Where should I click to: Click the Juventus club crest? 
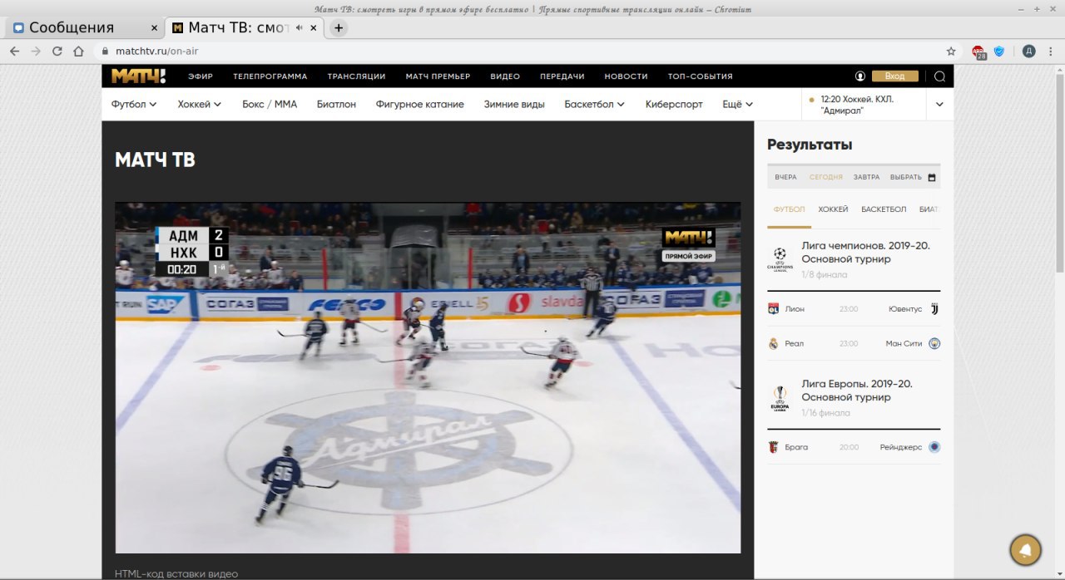pos(934,308)
